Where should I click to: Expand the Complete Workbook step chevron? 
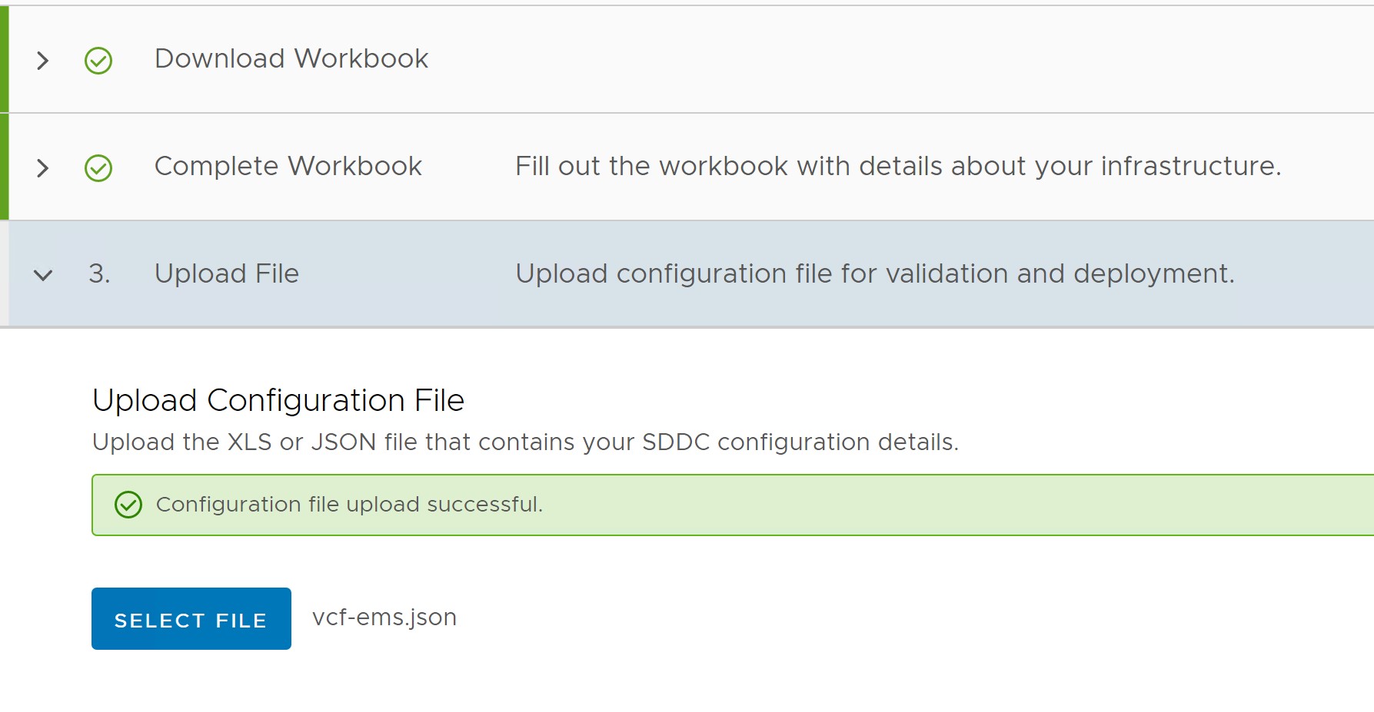click(43, 167)
